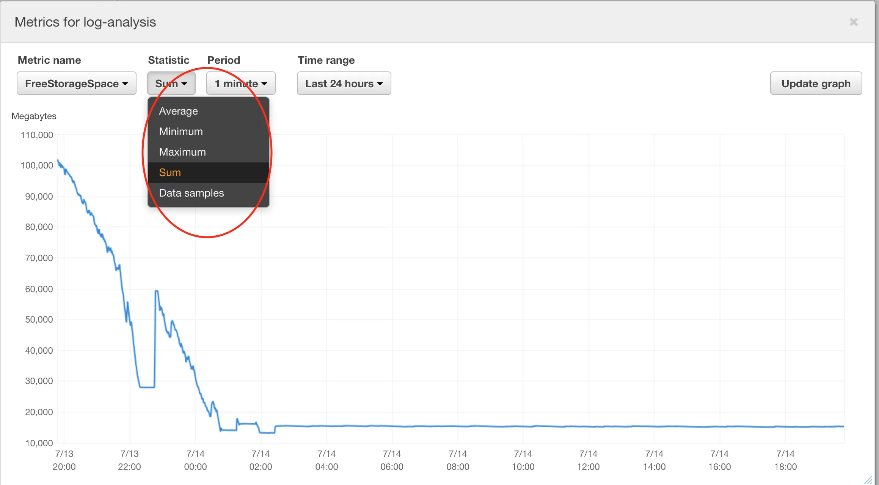Viewport: 879px width, 485px height.
Task: Close the Metrics for log-analysis dialog
Action: coord(853,22)
